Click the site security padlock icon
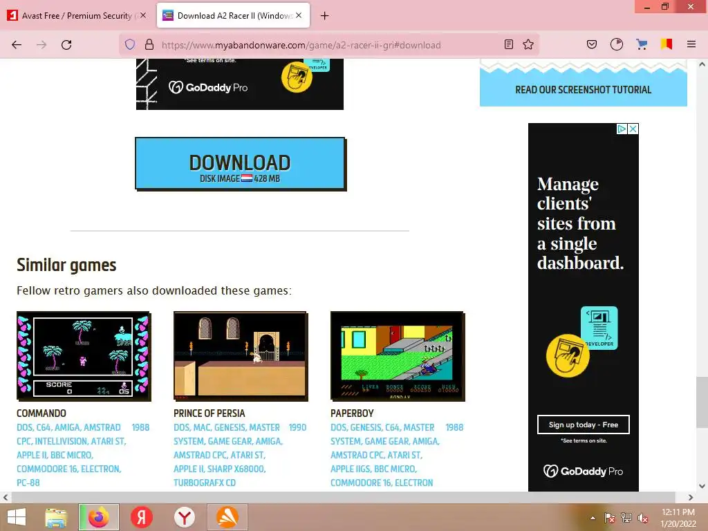This screenshot has width=708, height=531. point(149,45)
